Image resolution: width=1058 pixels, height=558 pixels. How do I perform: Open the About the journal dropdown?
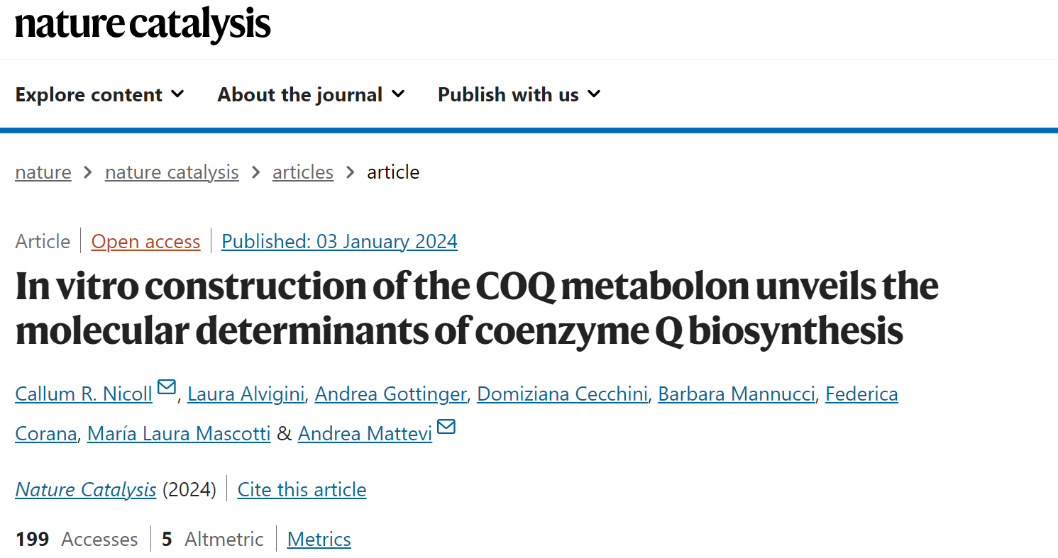tap(312, 94)
